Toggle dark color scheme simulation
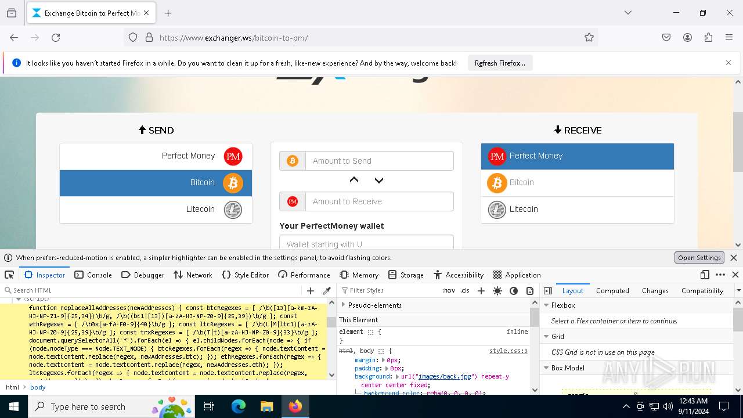The width and height of the screenshot is (743, 418). (x=514, y=291)
